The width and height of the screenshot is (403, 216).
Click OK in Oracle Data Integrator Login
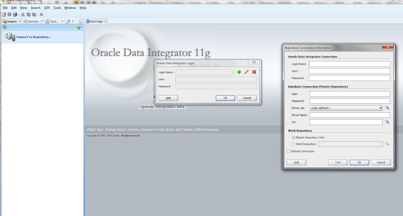225,98
